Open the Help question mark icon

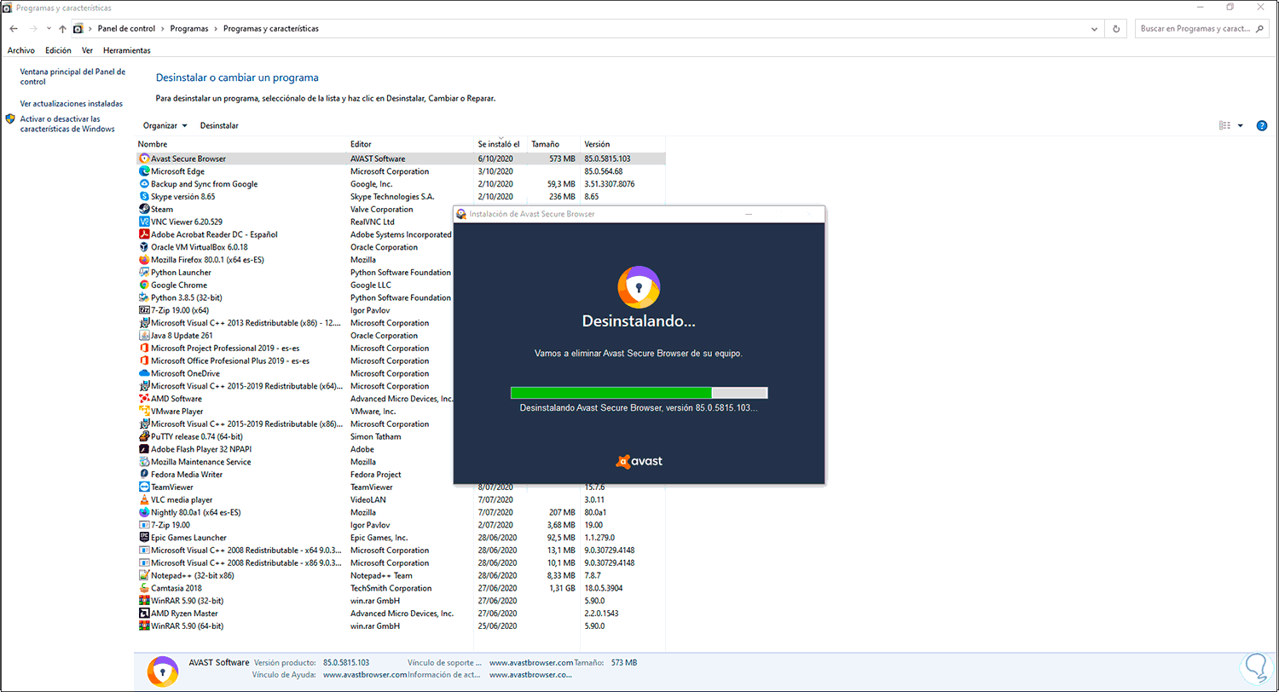pos(1262,125)
